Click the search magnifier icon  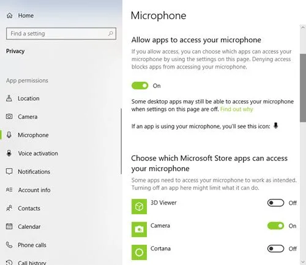coord(111,33)
